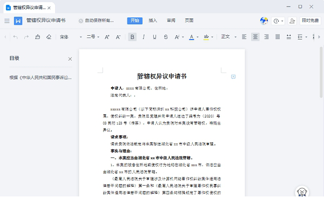Switch to the 审阅 tab

(x=171, y=21)
